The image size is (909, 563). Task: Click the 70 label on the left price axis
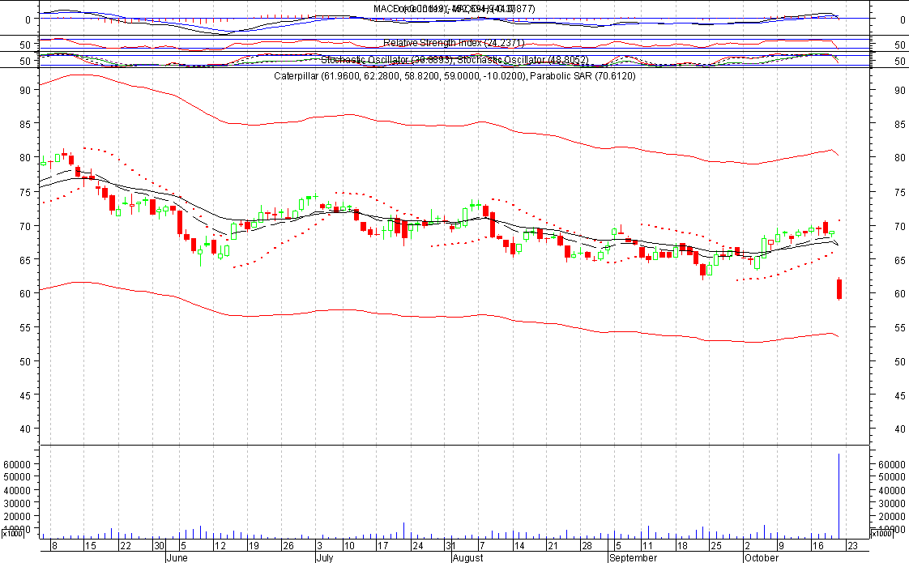(x=25, y=225)
